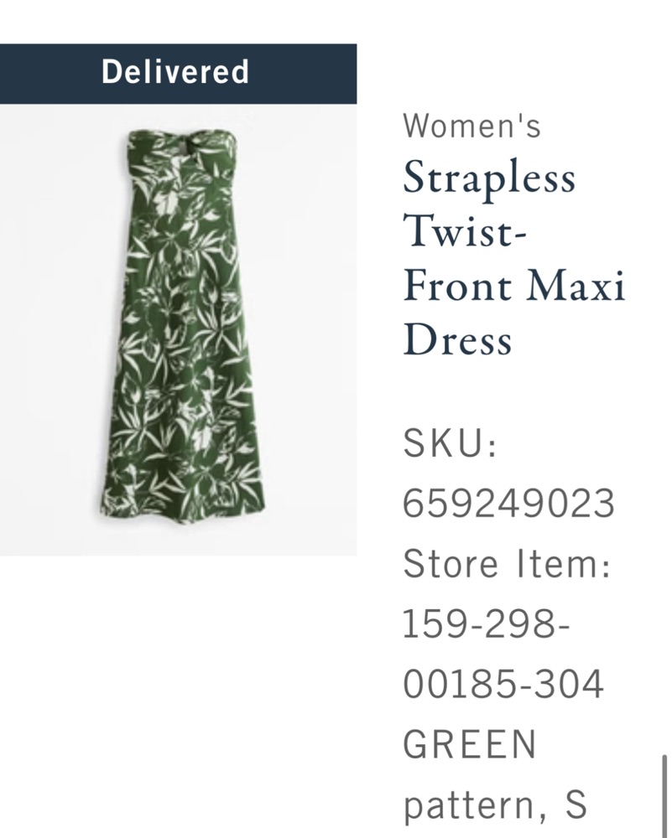
Task: Select the SKU: label
Action: [450, 443]
